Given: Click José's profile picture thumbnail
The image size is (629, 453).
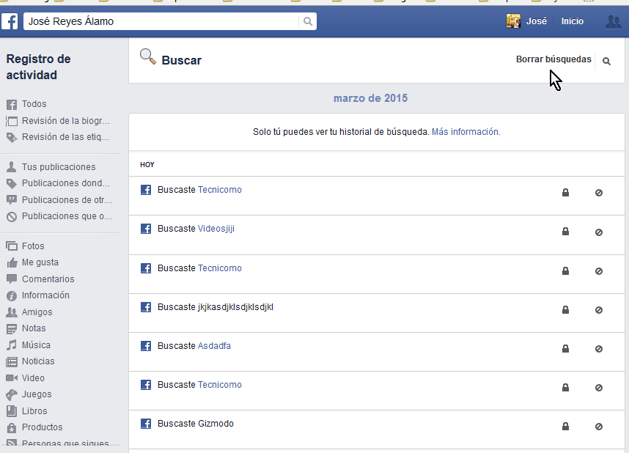Looking at the screenshot, I should (513, 21).
